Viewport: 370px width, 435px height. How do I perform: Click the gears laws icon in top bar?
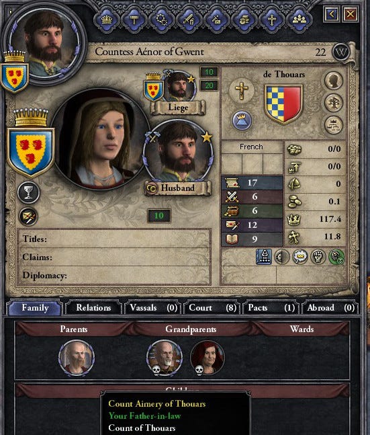pyautogui.click(x=162, y=19)
